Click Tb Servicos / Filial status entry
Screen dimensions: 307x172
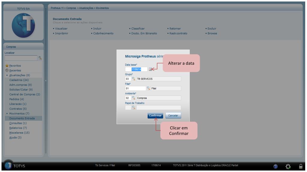click(x=105, y=165)
